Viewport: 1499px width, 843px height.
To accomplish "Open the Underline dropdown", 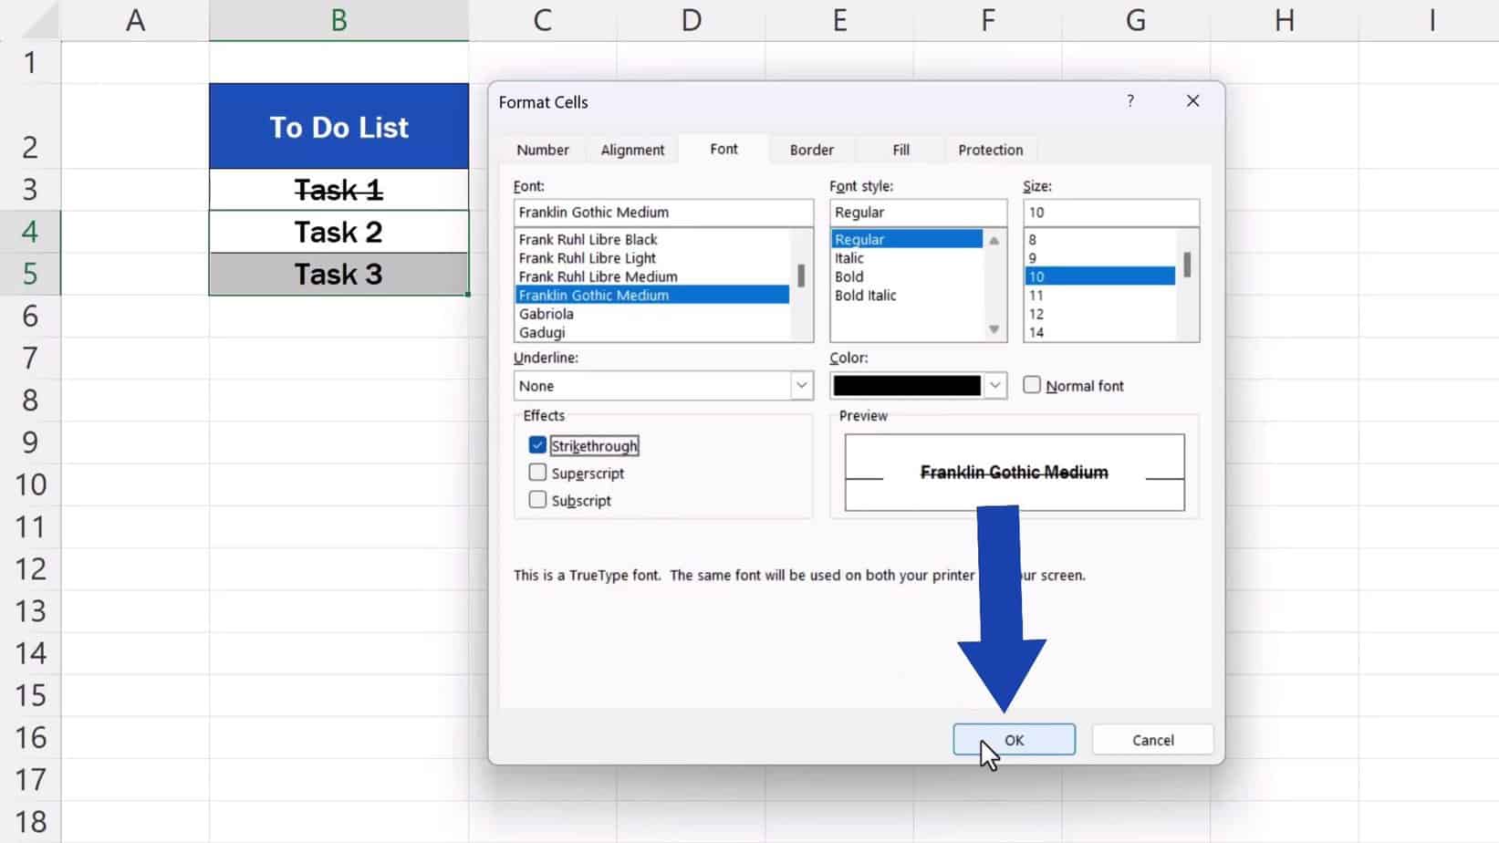I will click(801, 385).
